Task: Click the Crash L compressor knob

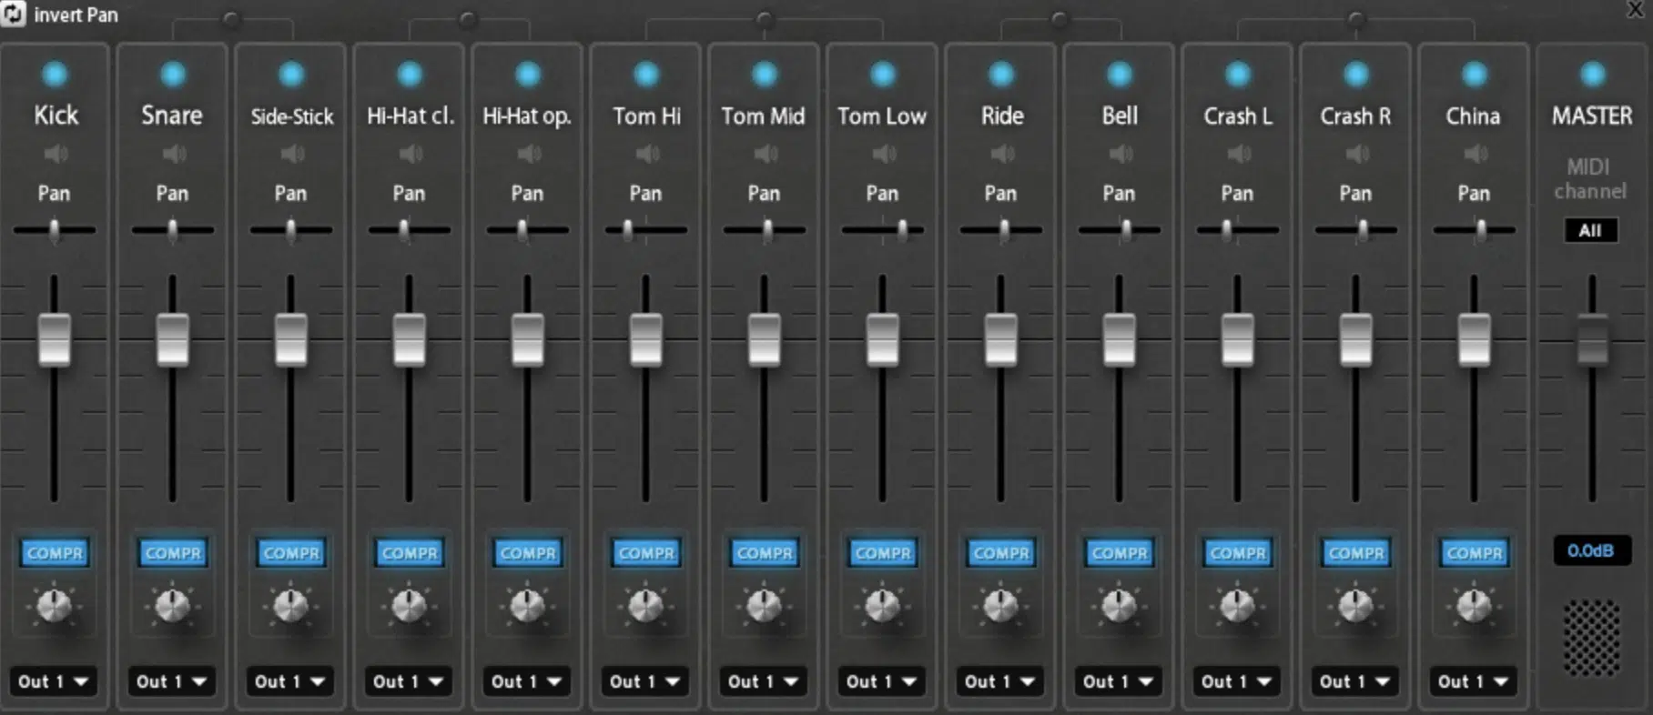Action: pyautogui.click(x=1238, y=605)
